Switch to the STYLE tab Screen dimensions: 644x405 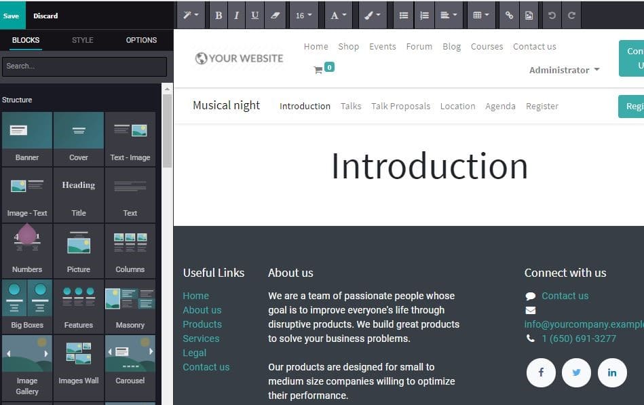click(83, 40)
